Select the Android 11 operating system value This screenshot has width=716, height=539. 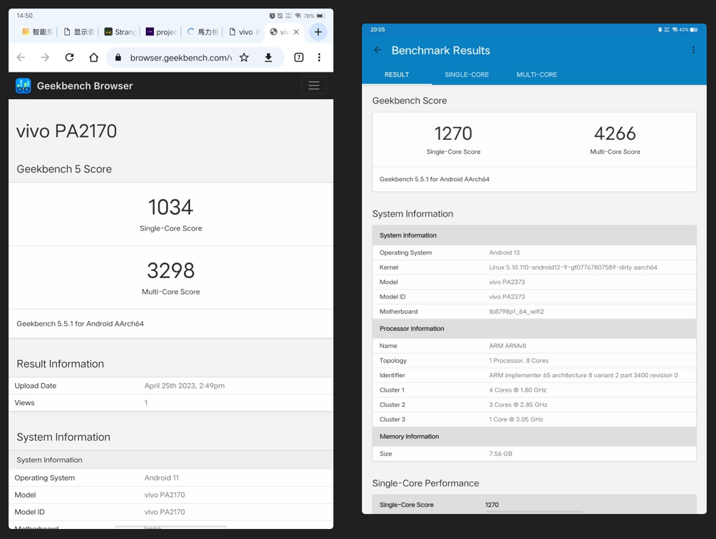coord(162,478)
